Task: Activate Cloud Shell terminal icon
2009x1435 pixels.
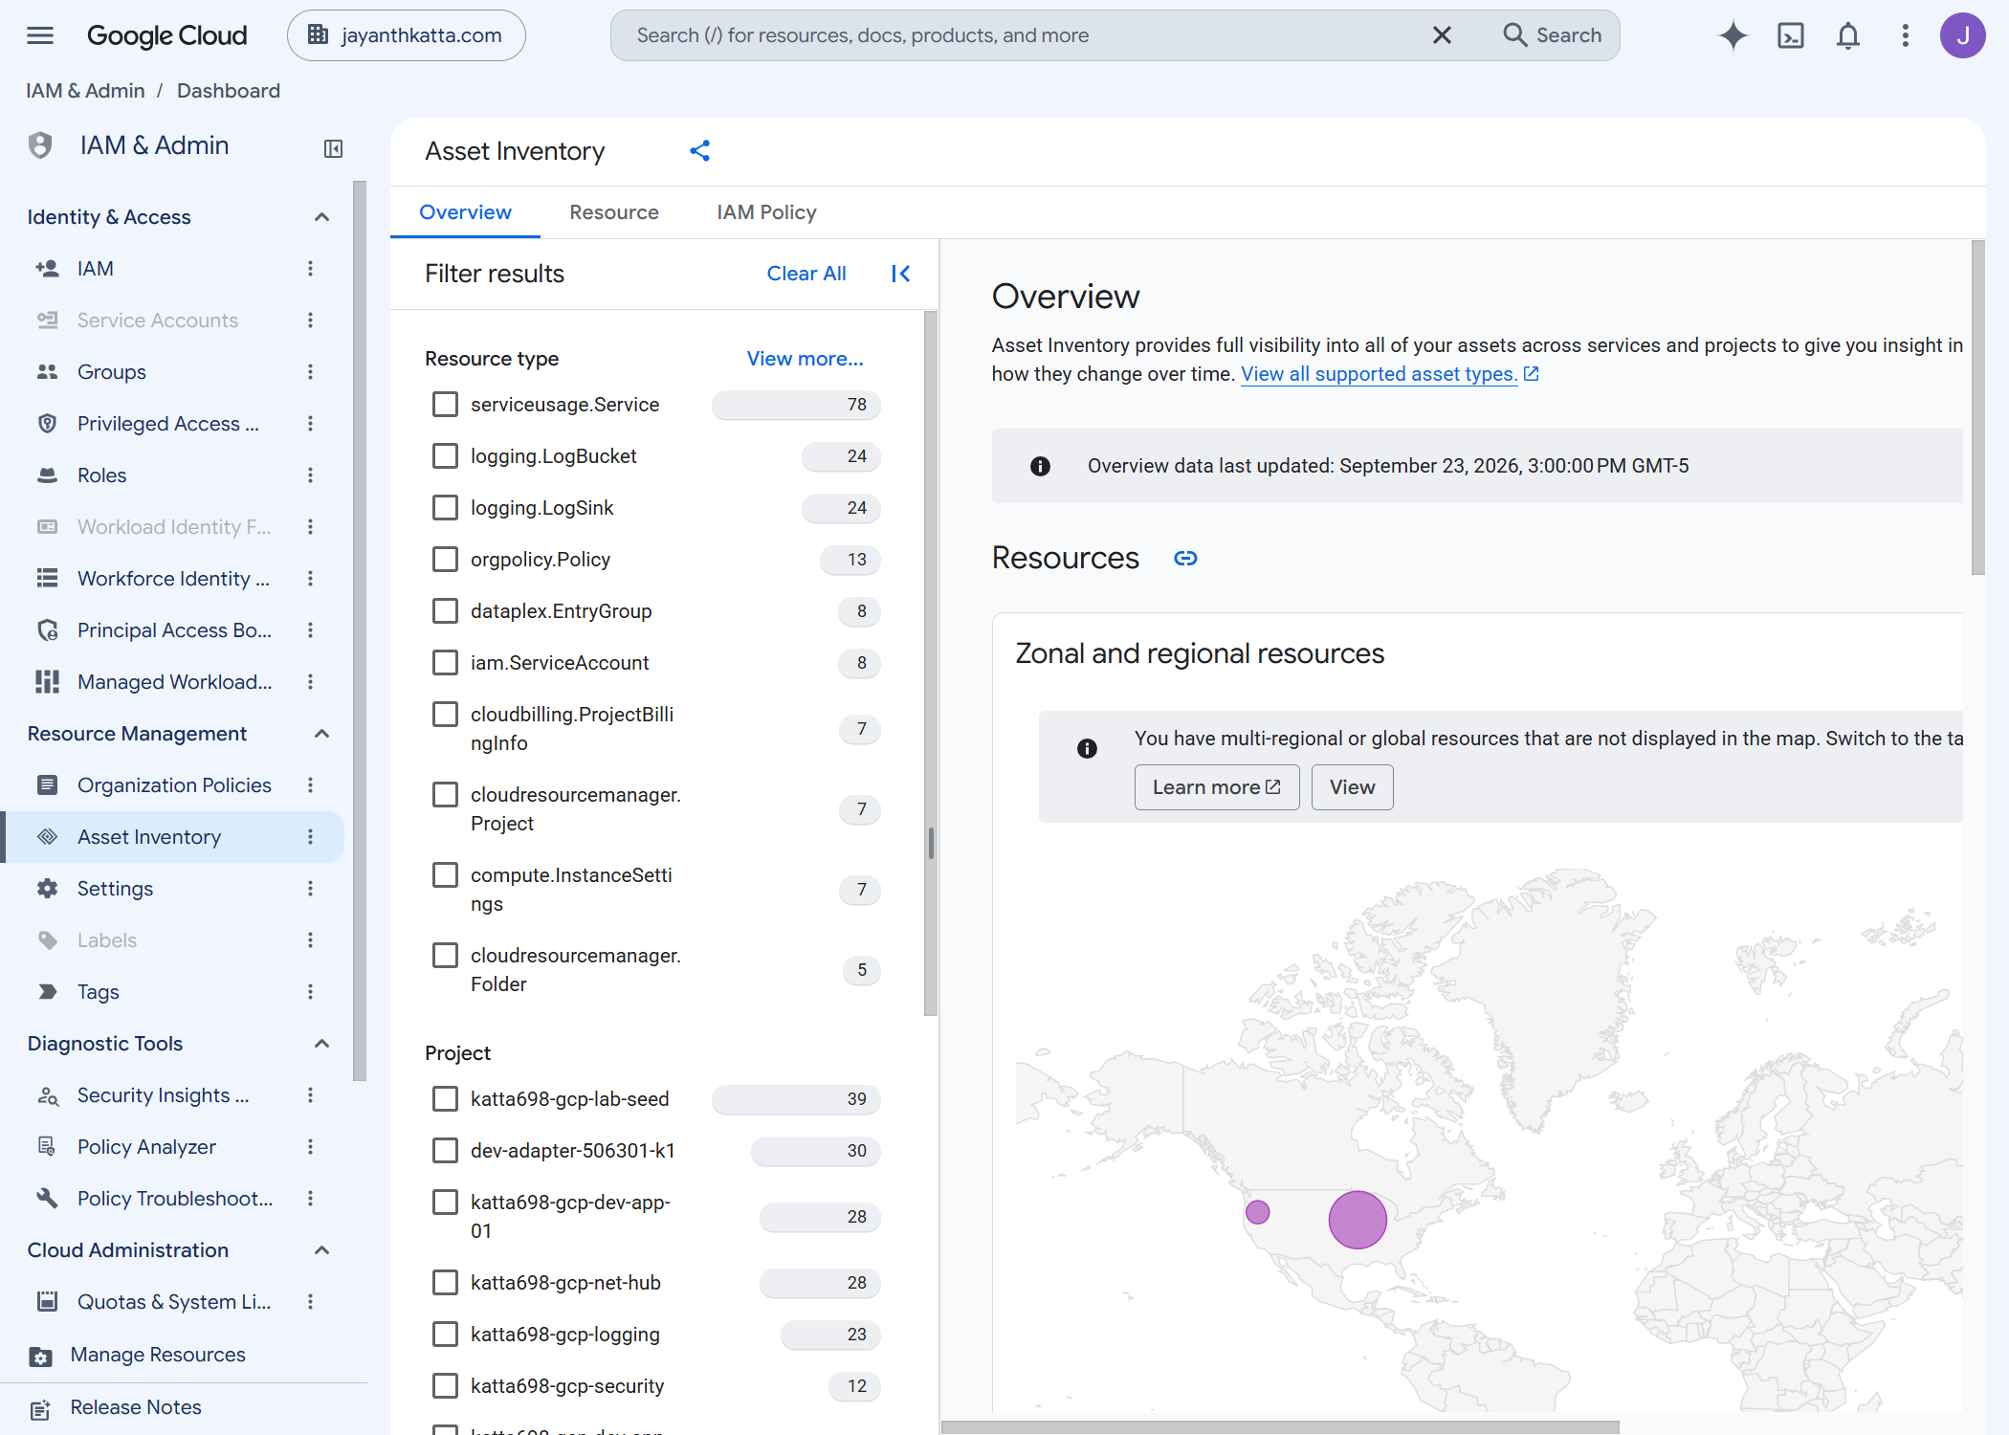Action: [x=1790, y=35]
